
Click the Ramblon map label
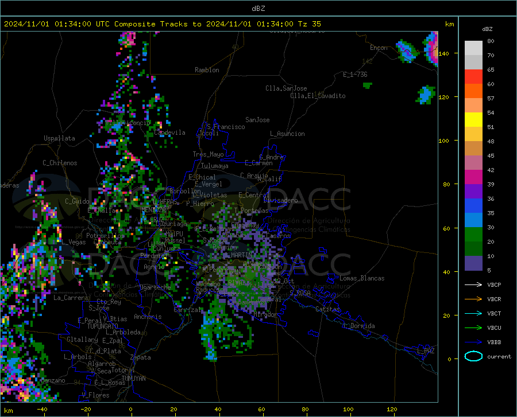click(x=207, y=70)
